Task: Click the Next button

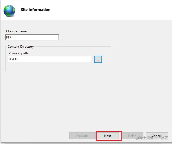Action: [x=108, y=136]
